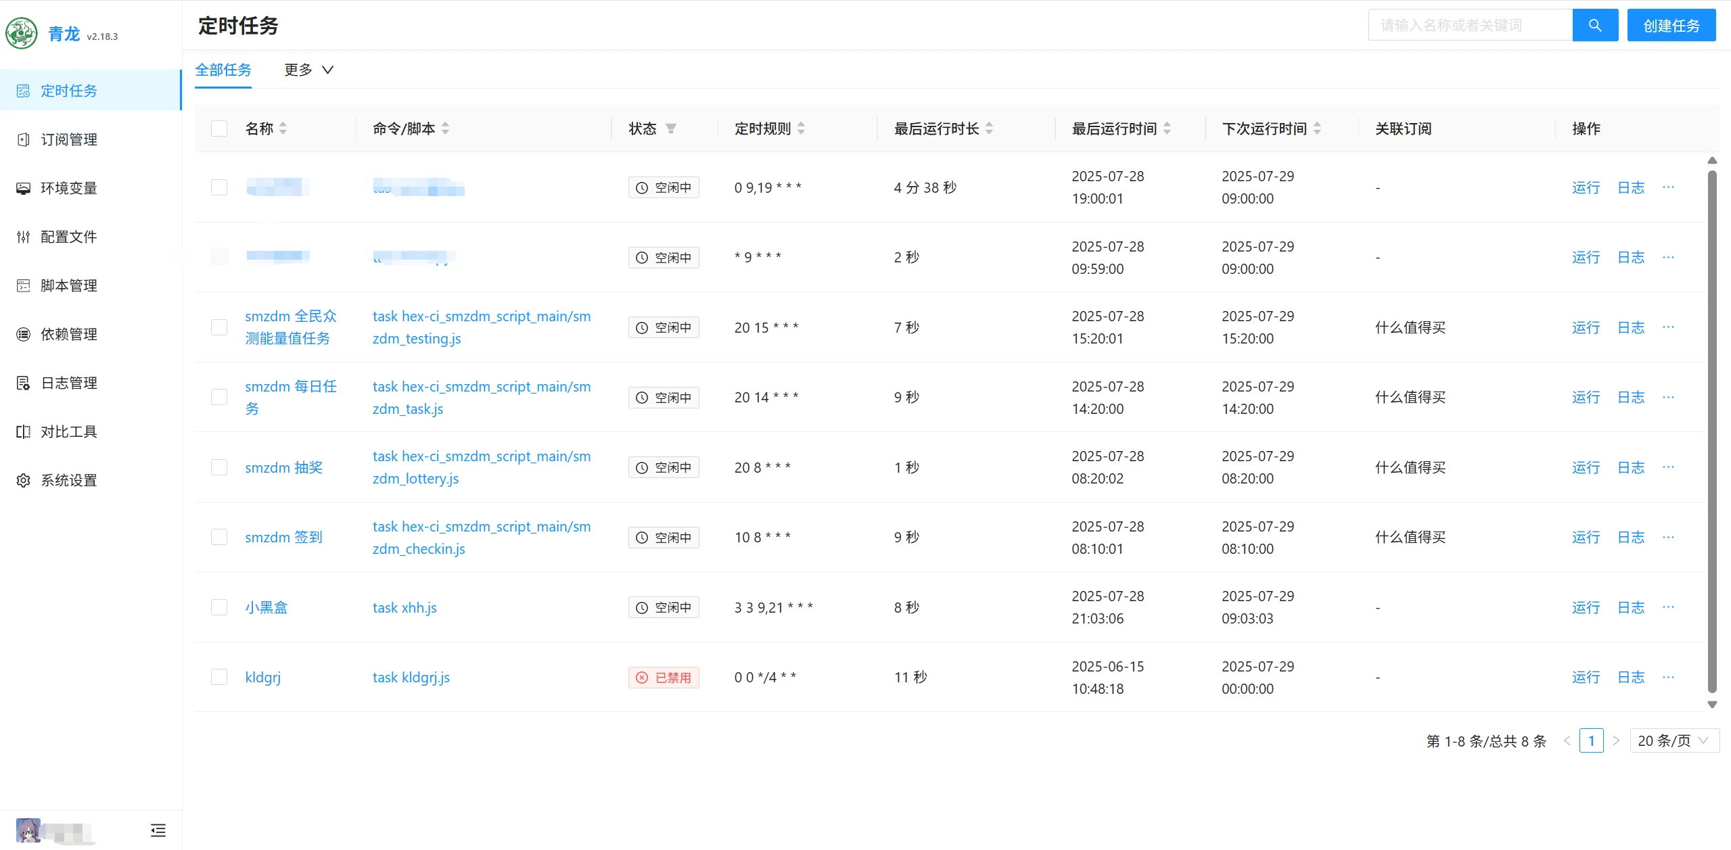The image size is (1731, 850).
Task: Select the kldgrj row checkbox
Action: click(219, 677)
